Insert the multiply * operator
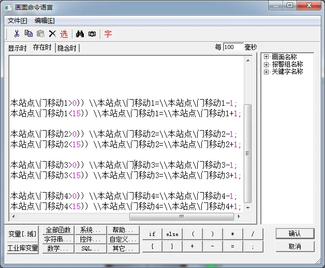 click(233, 234)
